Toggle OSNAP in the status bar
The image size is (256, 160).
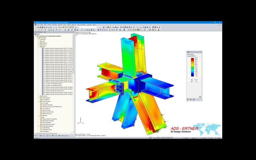pos(164,138)
